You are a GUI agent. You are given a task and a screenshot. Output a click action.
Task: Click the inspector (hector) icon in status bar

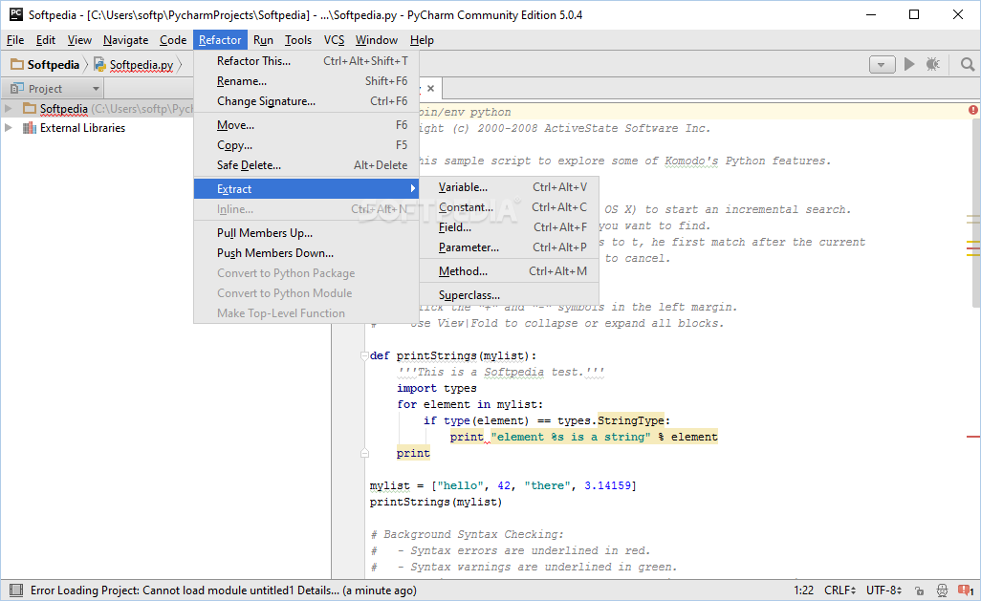point(942,590)
